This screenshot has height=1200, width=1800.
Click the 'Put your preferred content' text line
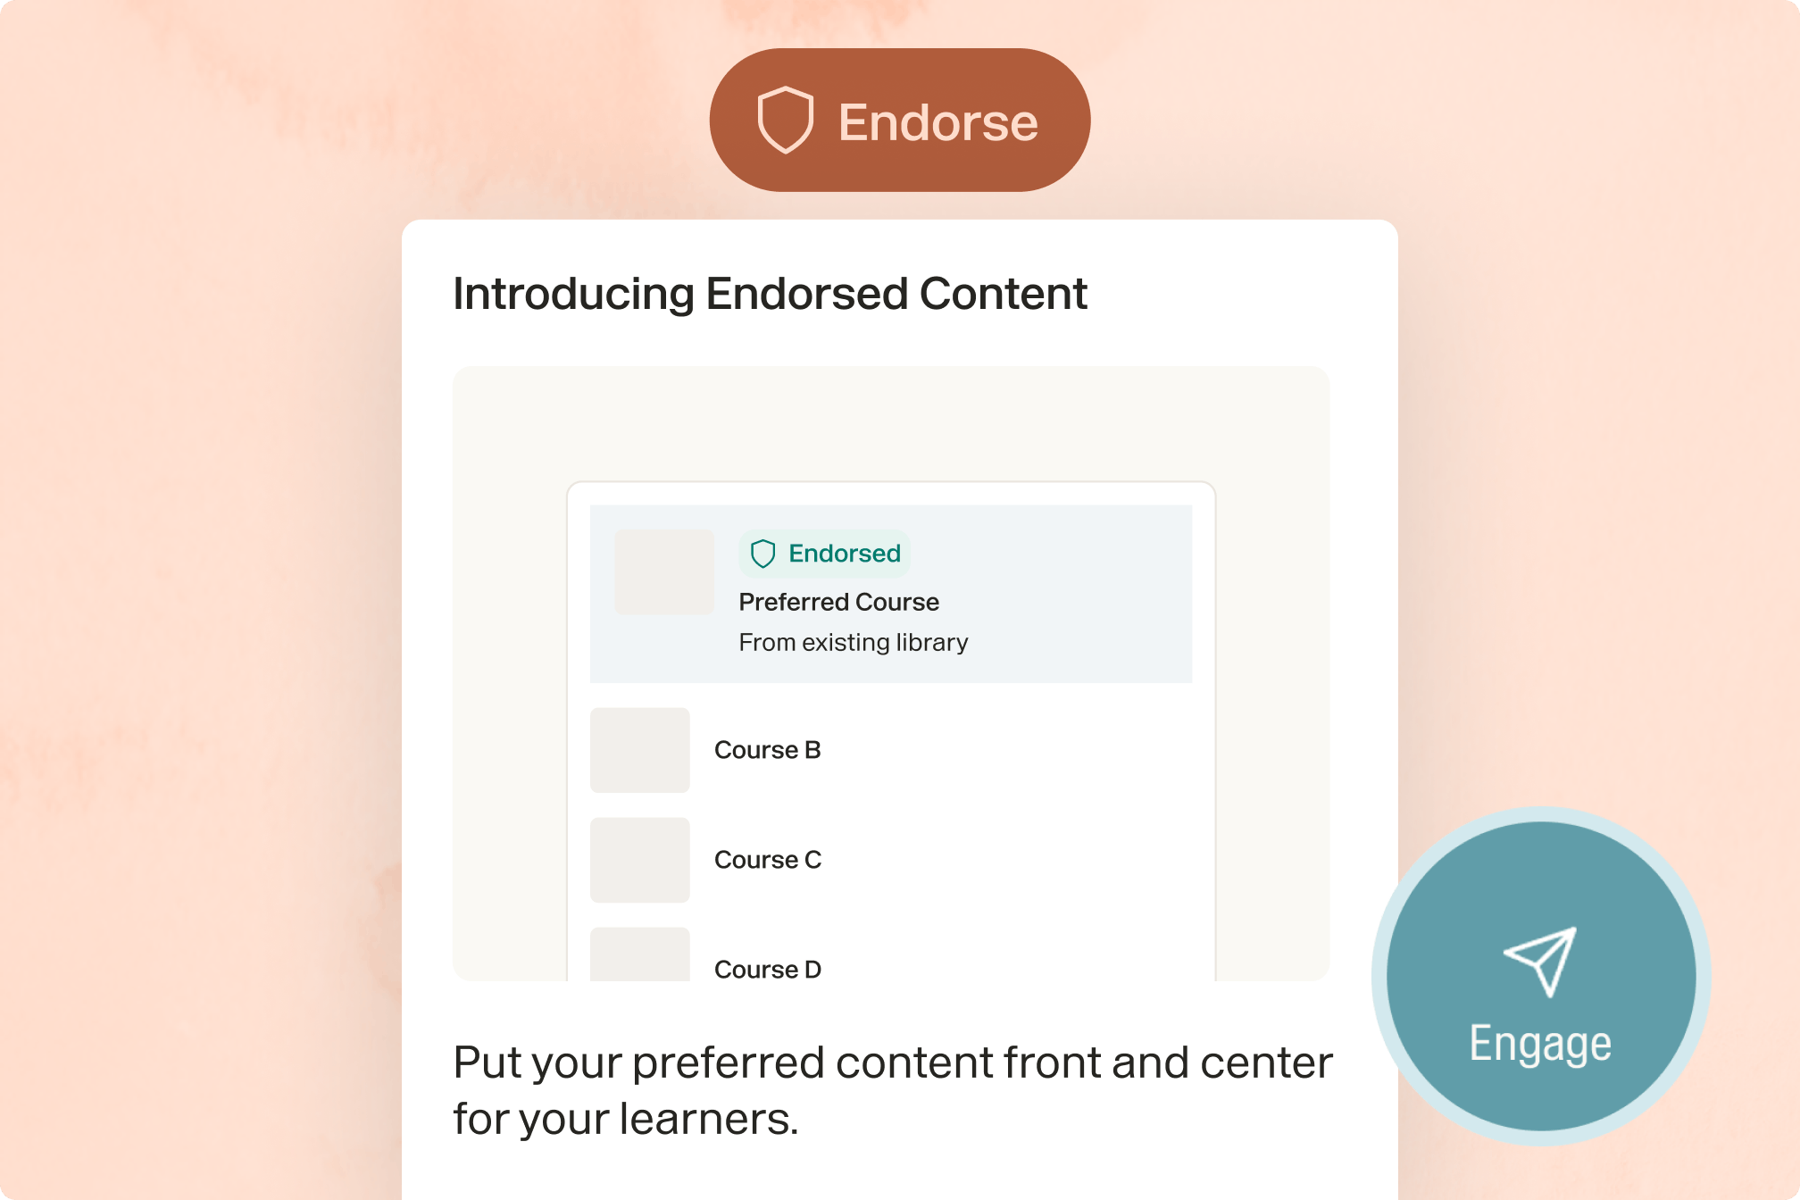click(892, 1062)
